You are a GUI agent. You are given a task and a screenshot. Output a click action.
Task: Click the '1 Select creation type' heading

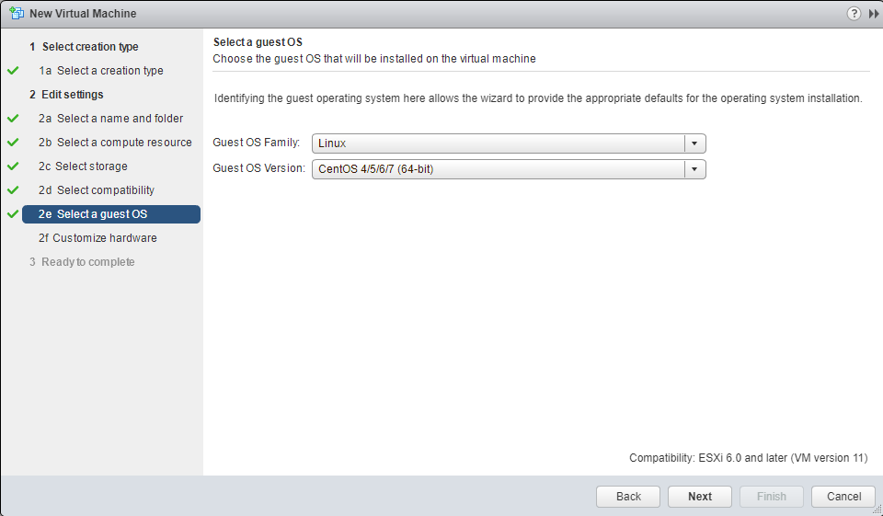[84, 47]
